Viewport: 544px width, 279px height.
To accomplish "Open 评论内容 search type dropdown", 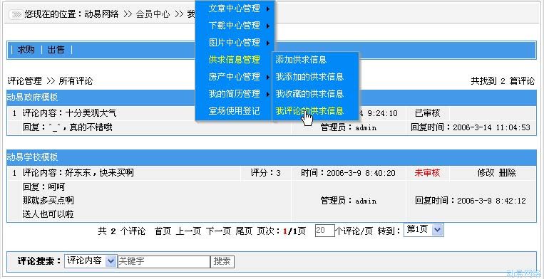I will [91, 261].
